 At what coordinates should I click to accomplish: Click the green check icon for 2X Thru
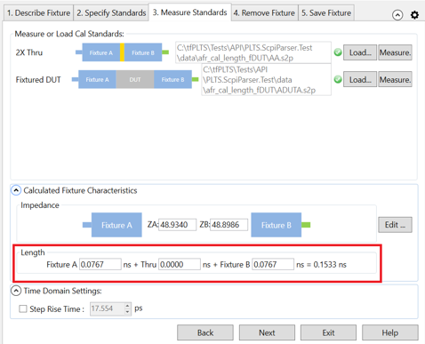click(x=338, y=52)
